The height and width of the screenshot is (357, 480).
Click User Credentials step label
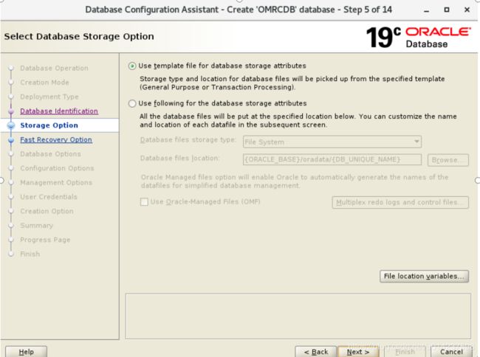pyautogui.click(x=49, y=197)
